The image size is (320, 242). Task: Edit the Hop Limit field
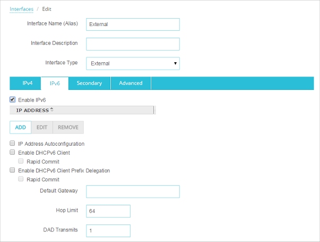108,211
